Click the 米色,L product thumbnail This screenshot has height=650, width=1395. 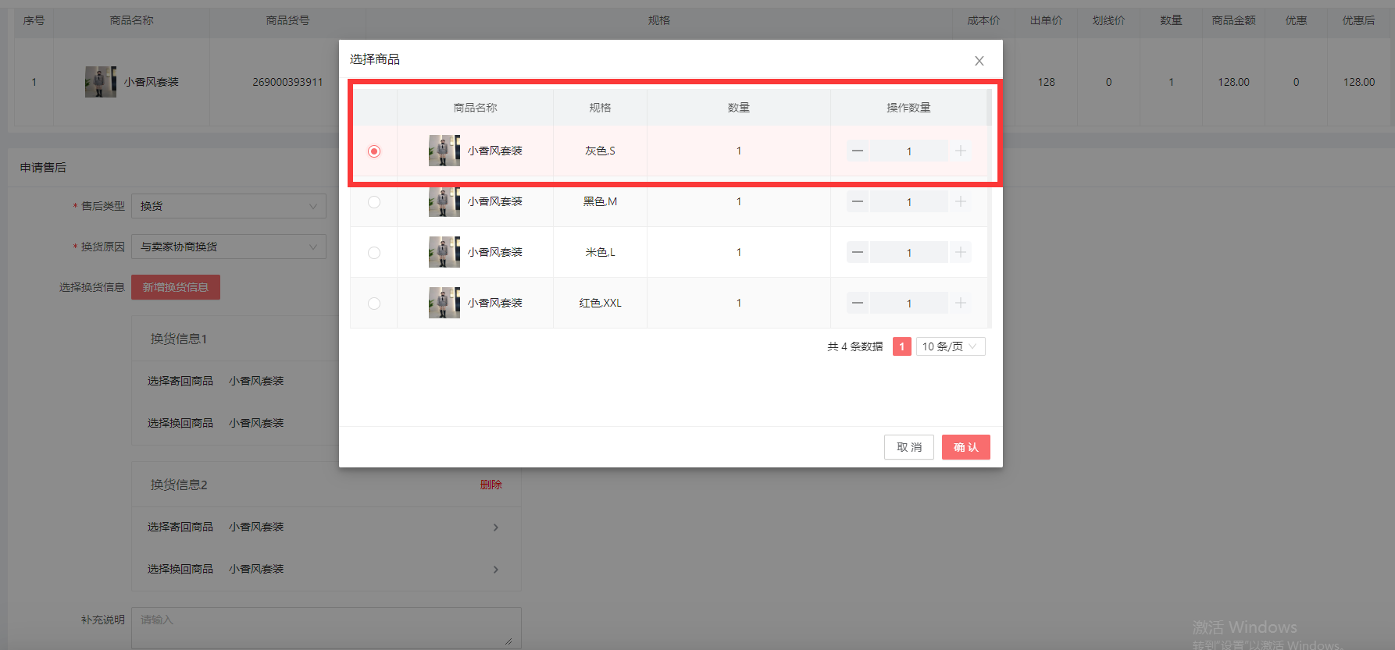[444, 252]
